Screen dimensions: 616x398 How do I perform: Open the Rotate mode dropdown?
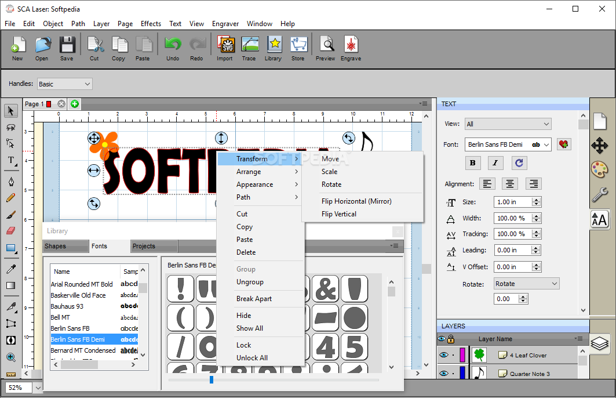point(526,284)
